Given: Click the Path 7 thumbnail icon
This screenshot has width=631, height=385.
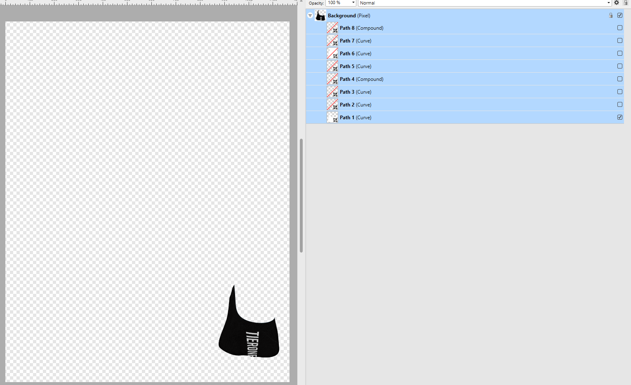Looking at the screenshot, I should pos(332,41).
